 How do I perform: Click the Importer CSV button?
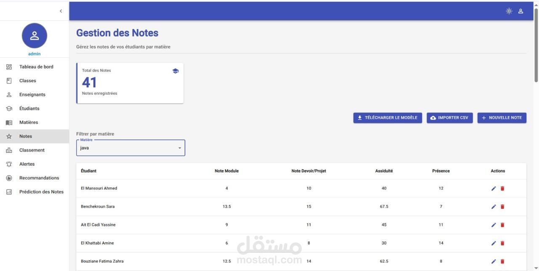point(449,118)
